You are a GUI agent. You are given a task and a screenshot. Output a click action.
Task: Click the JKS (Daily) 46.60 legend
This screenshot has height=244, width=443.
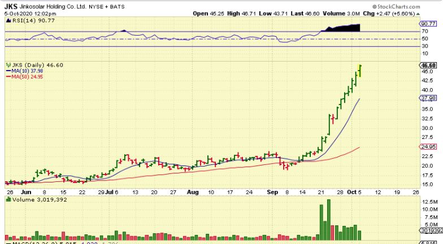37,66
